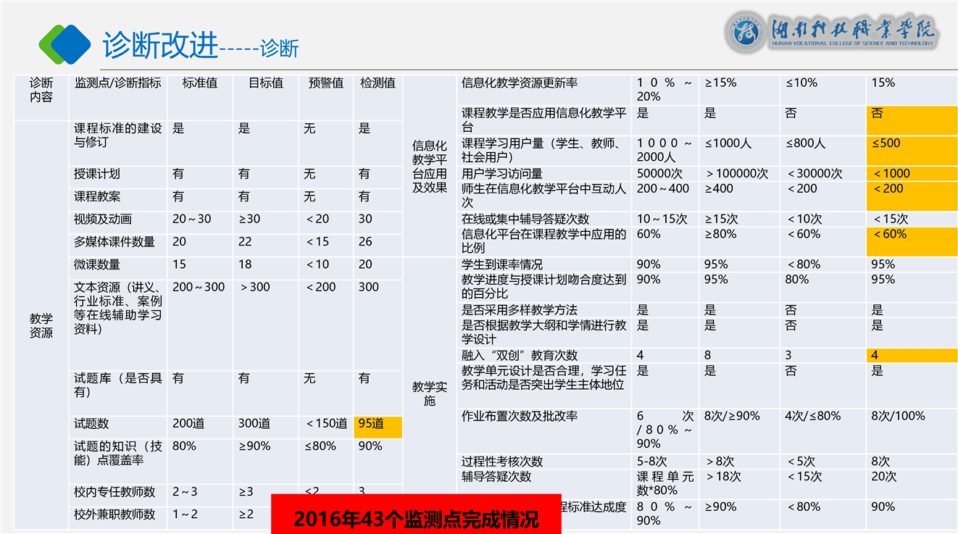The height and width of the screenshot is (534, 958).
Task: Click the red 2016年43个监测点完成情况 banner
Action: (x=416, y=517)
